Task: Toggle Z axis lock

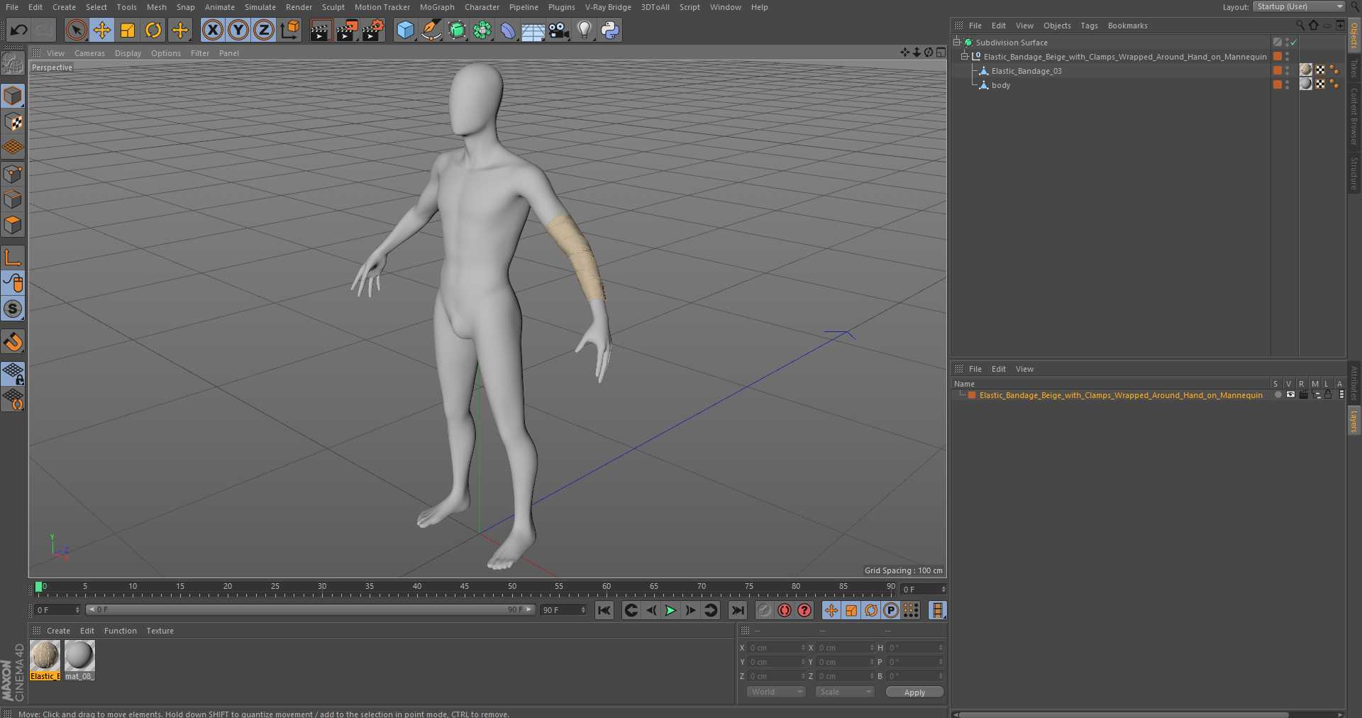Action: tap(264, 30)
